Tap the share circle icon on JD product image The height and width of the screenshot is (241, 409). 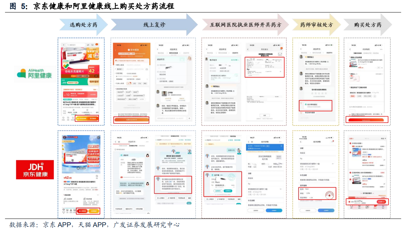tap(98, 137)
